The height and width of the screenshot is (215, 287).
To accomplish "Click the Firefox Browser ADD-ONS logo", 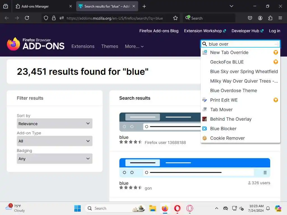I will [36, 44].
